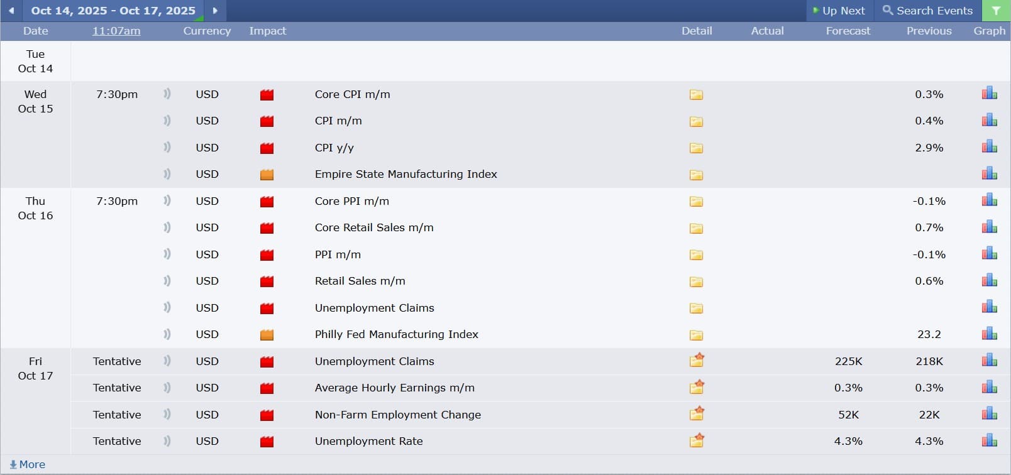Viewport: 1011px width, 475px height.
Task: Go to the next date range arrow
Action: click(215, 11)
